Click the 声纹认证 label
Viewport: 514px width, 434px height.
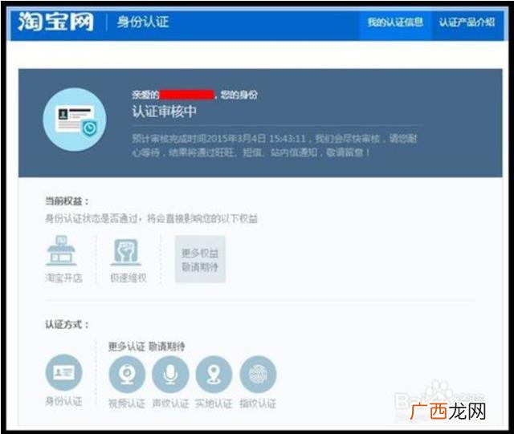(x=171, y=404)
